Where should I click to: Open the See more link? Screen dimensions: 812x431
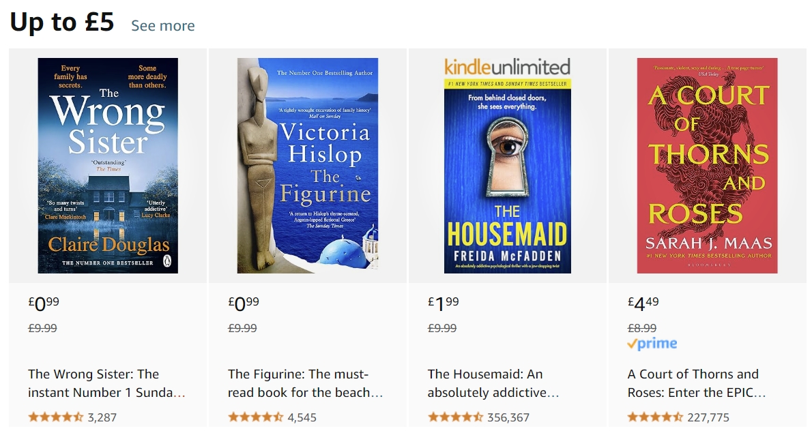click(162, 26)
